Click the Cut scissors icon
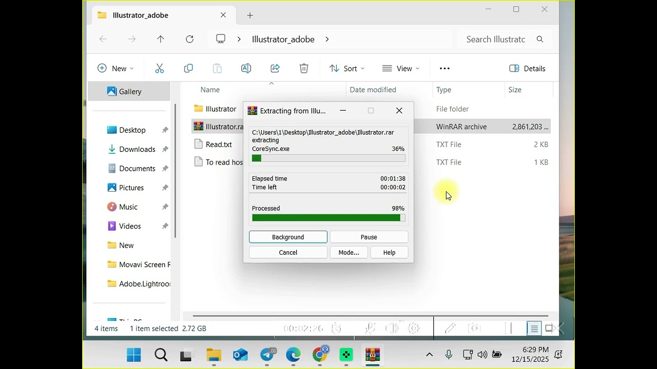This screenshot has width=657, height=369. click(159, 68)
